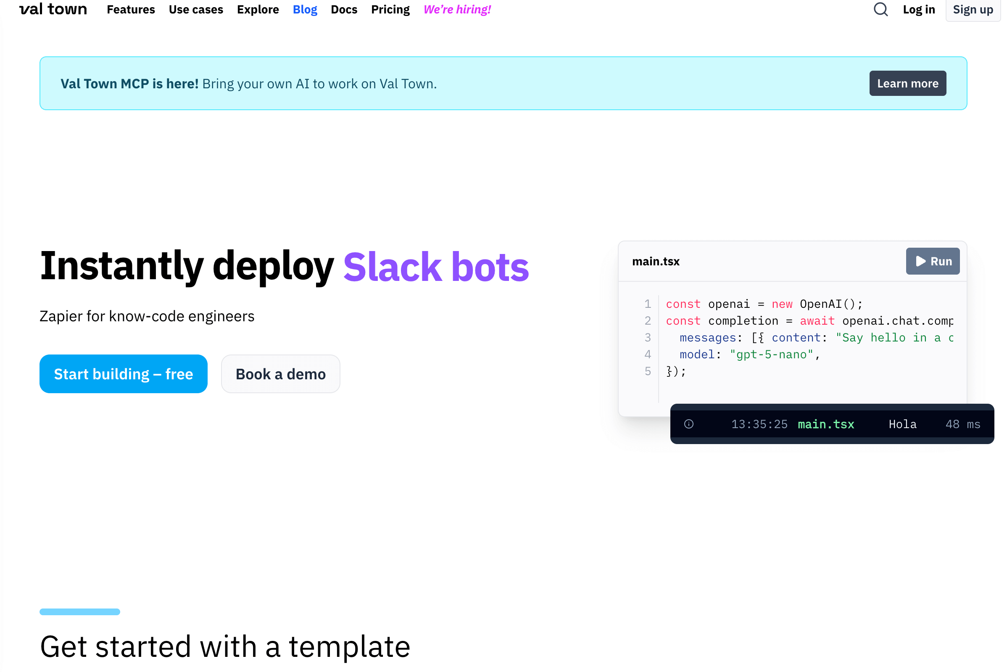The height and width of the screenshot is (672, 1007).
Task: Go to the Explore page
Action: [x=258, y=9]
